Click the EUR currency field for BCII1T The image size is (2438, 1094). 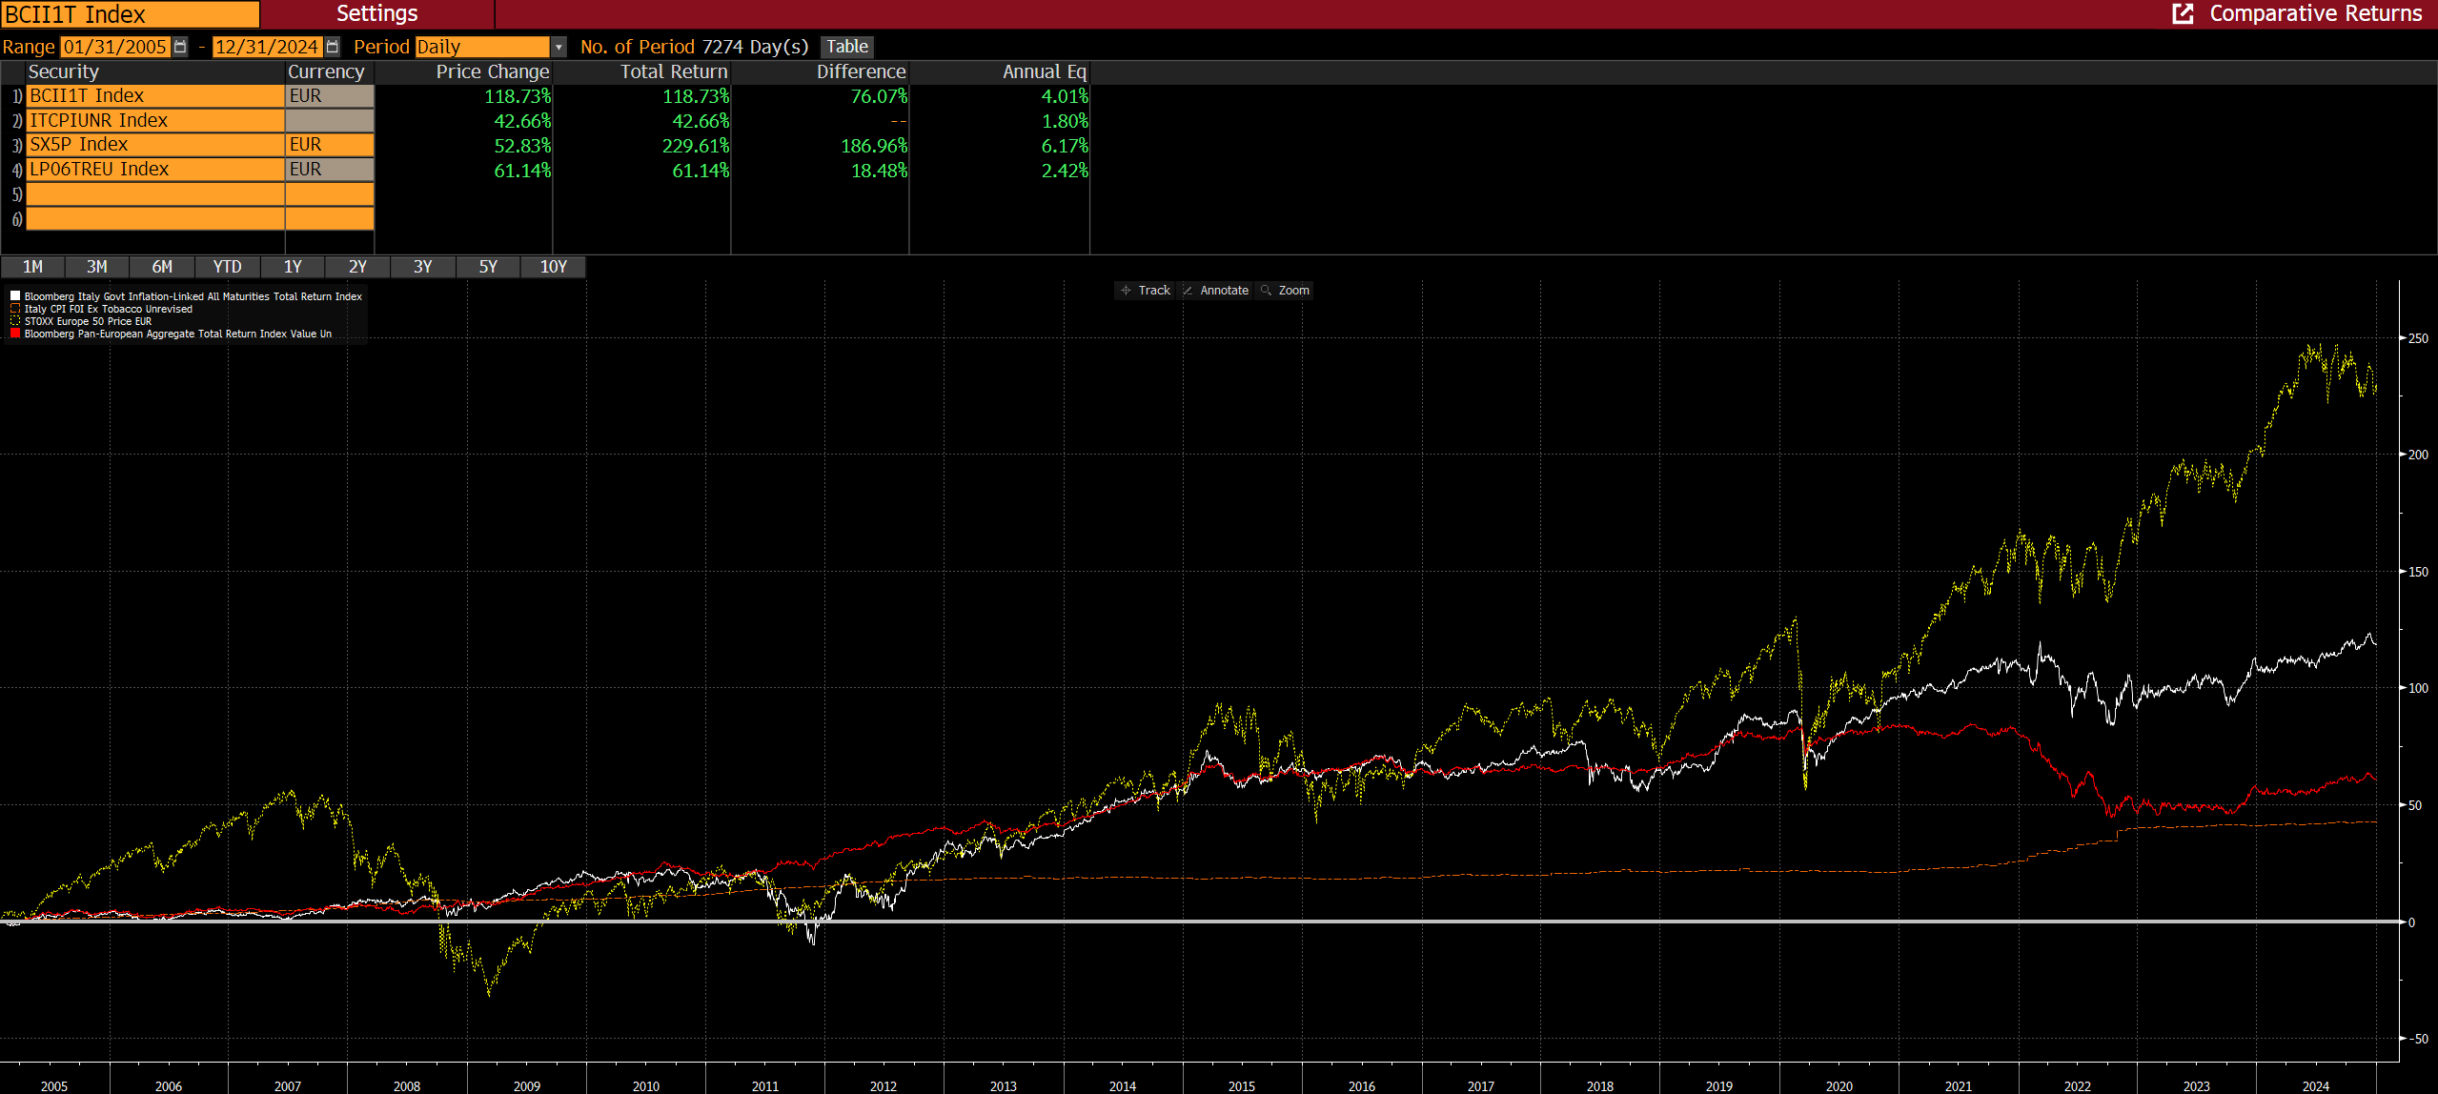[330, 96]
